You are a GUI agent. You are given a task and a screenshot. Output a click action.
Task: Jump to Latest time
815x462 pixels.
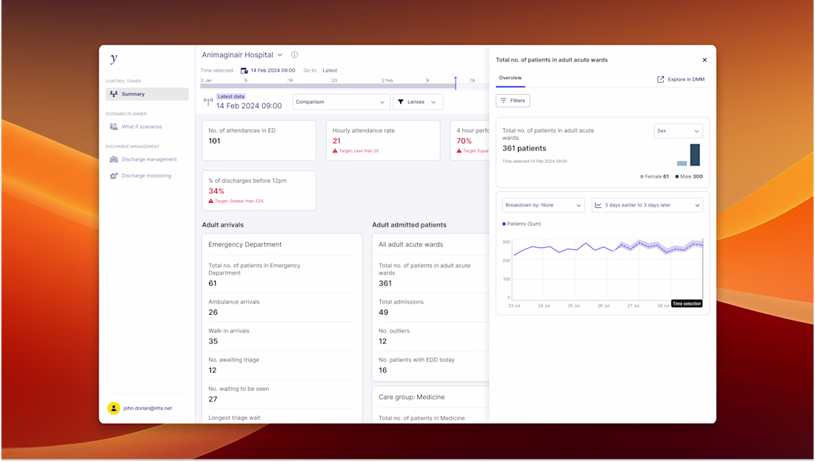pyautogui.click(x=330, y=70)
